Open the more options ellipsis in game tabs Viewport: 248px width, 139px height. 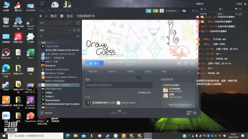coord(188,72)
